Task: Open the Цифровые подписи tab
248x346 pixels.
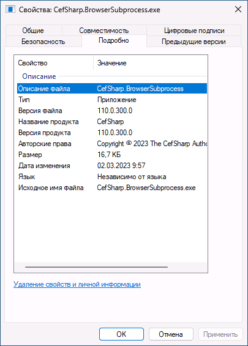Action: pos(194,30)
